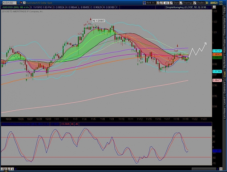The image size is (227, 172).
Task: Click the SimpleMovingAvg (CLOSE, 50, 0) label
Action: (x=183, y=7)
